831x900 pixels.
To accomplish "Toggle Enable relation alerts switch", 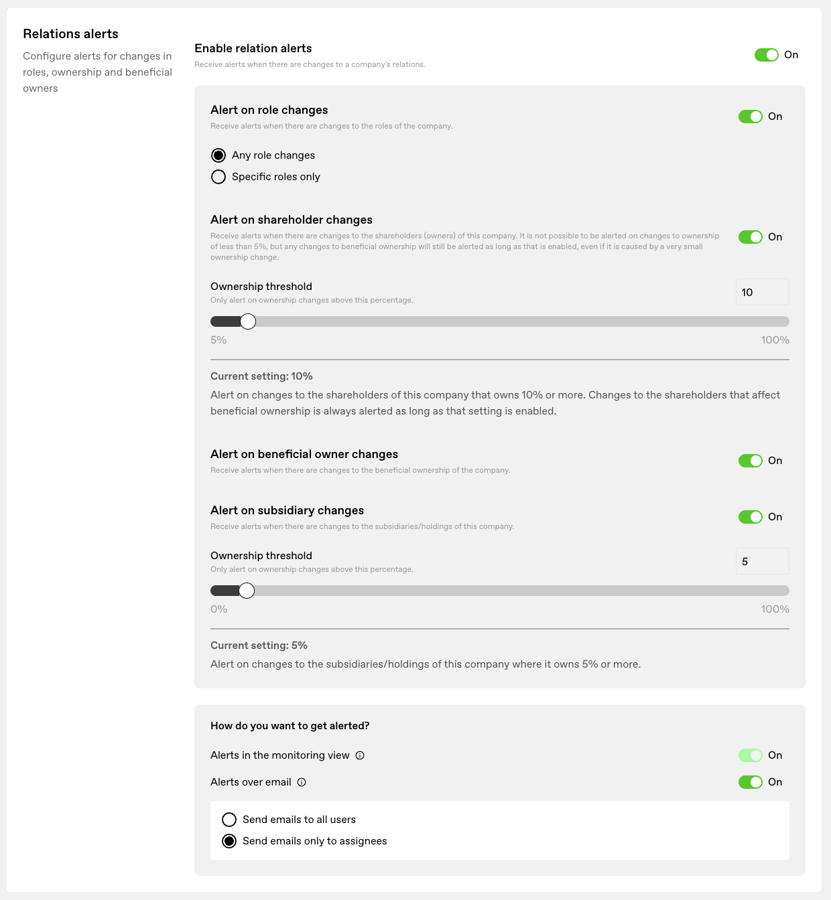I will [767, 55].
